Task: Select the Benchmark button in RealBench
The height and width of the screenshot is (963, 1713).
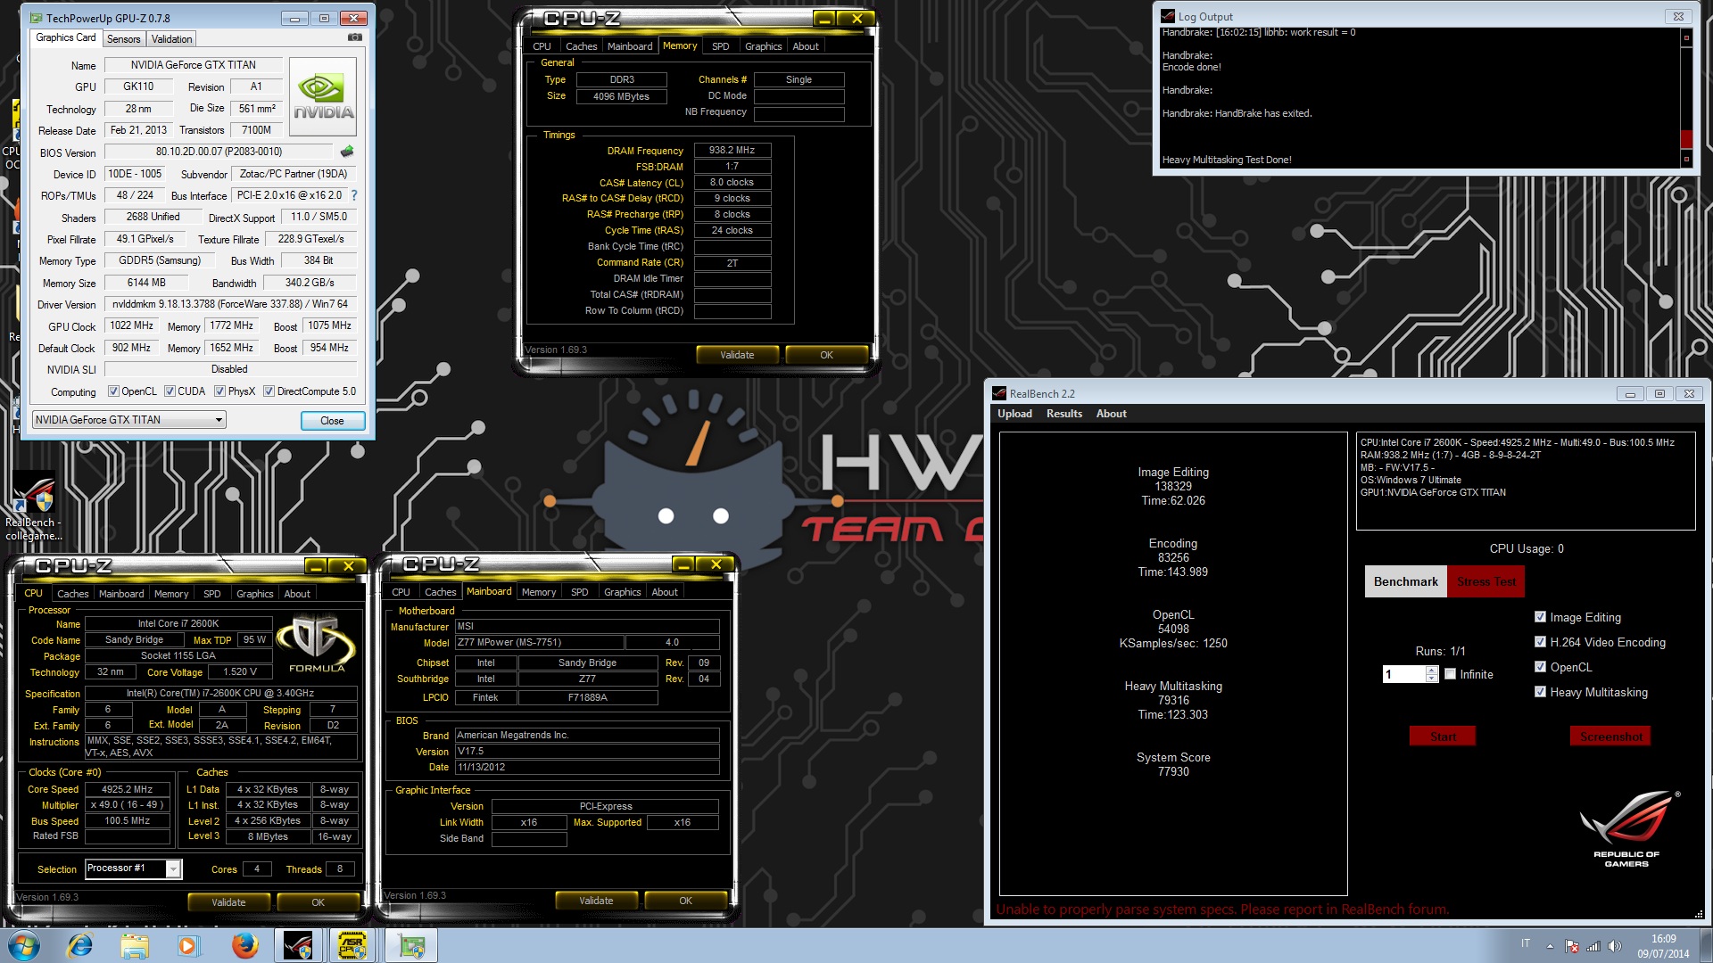Action: click(x=1405, y=581)
